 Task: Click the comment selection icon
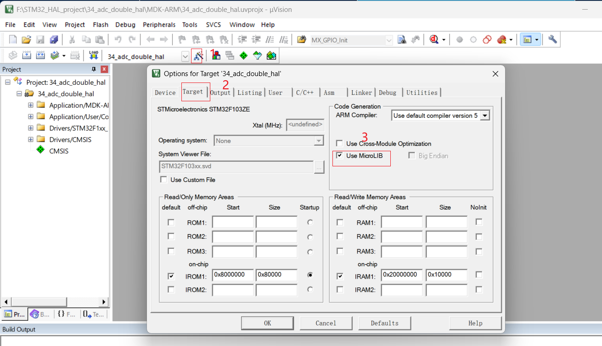coord(270,40)
